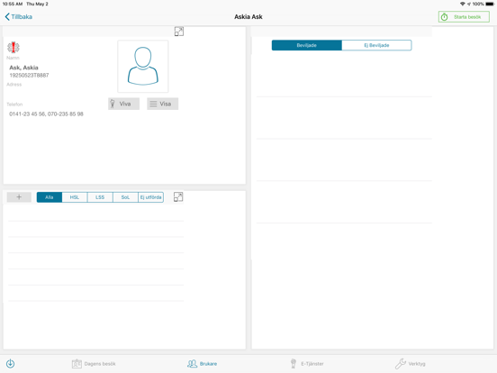
Task: Open the Brukare tab
Action: coord(203,364)
